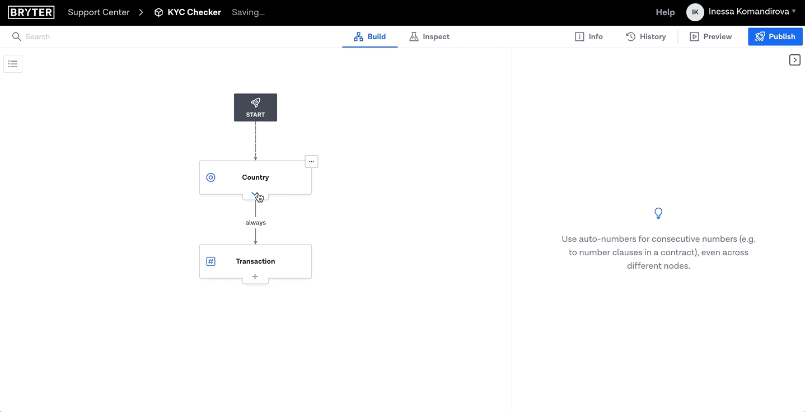Open the Help link
Image resolution: width=805 pixels, height=412 pixels.
point(665,12)
